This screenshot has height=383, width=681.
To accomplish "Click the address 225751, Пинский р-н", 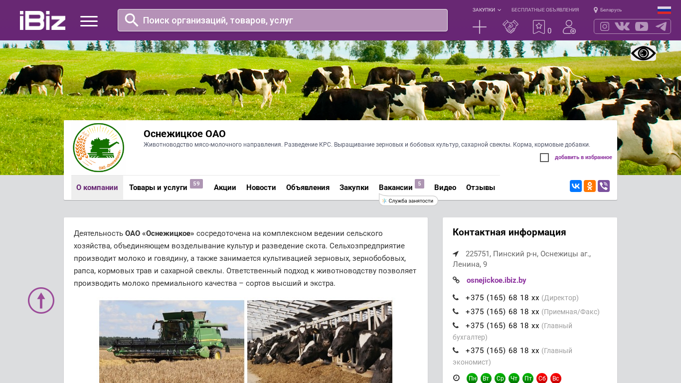I will tap(522, 259).
